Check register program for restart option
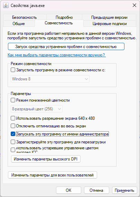Screen dimensions: 140x197 coord(13,142)
